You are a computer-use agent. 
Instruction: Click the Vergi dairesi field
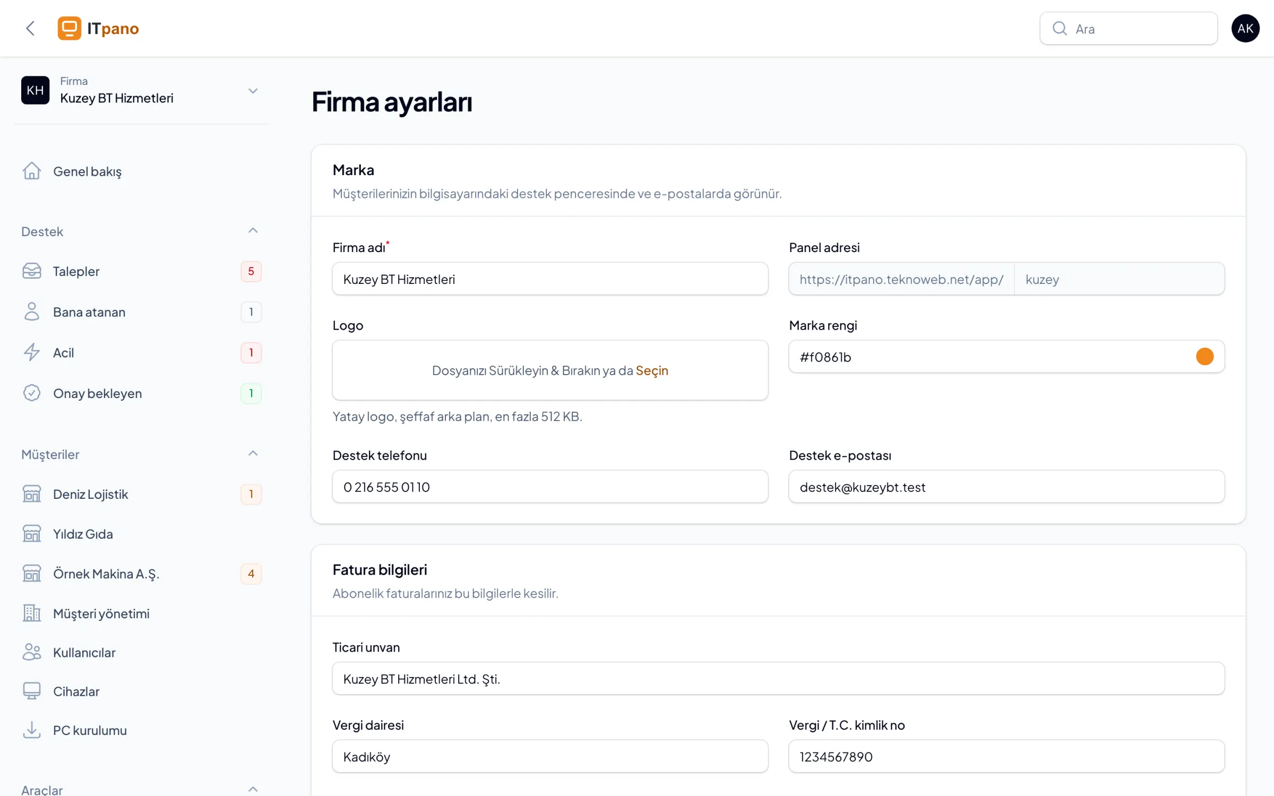(550, 756)
